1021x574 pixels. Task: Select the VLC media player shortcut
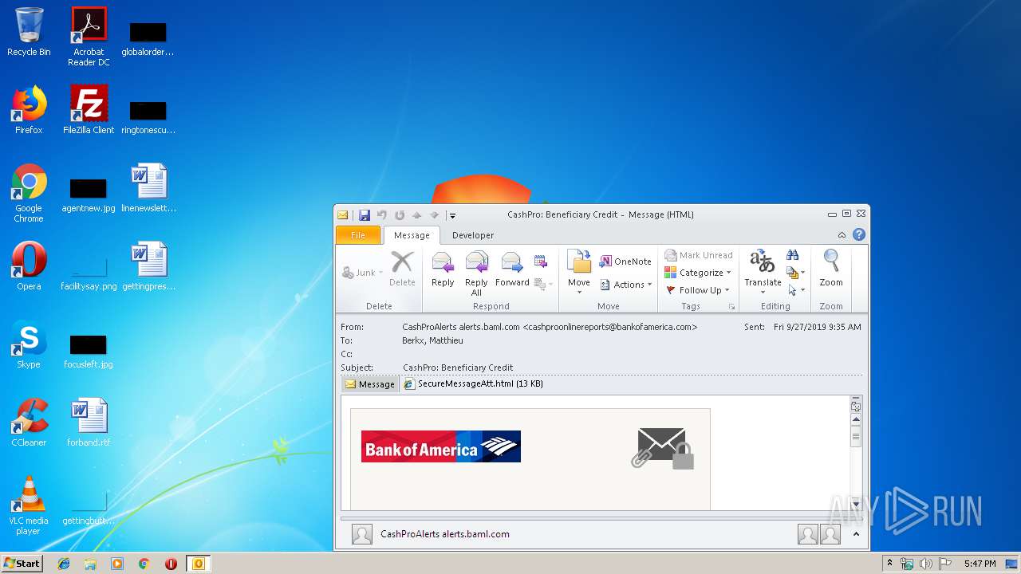click(29, 505)
